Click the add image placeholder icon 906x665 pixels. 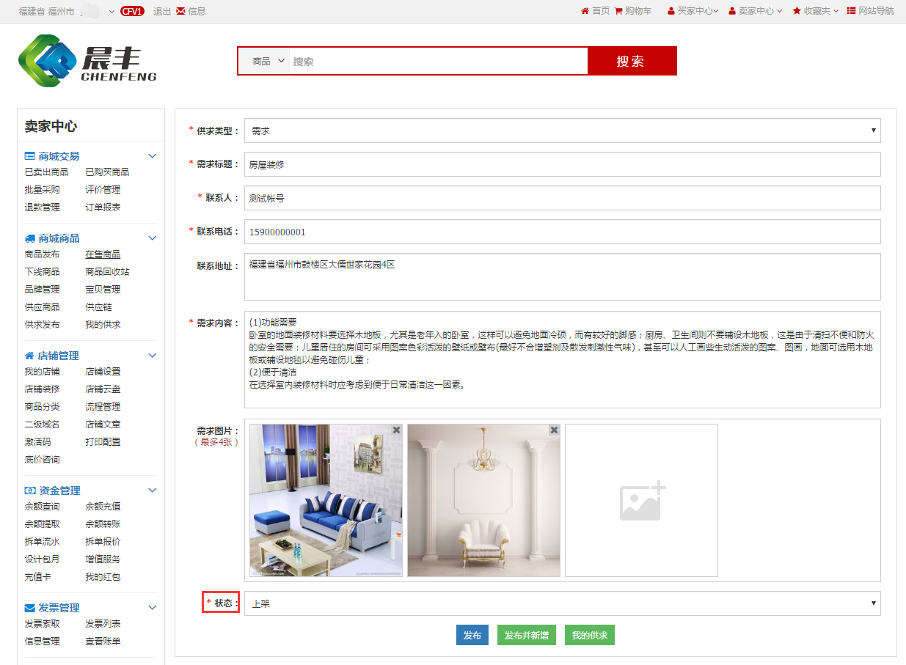click(642, 501)
